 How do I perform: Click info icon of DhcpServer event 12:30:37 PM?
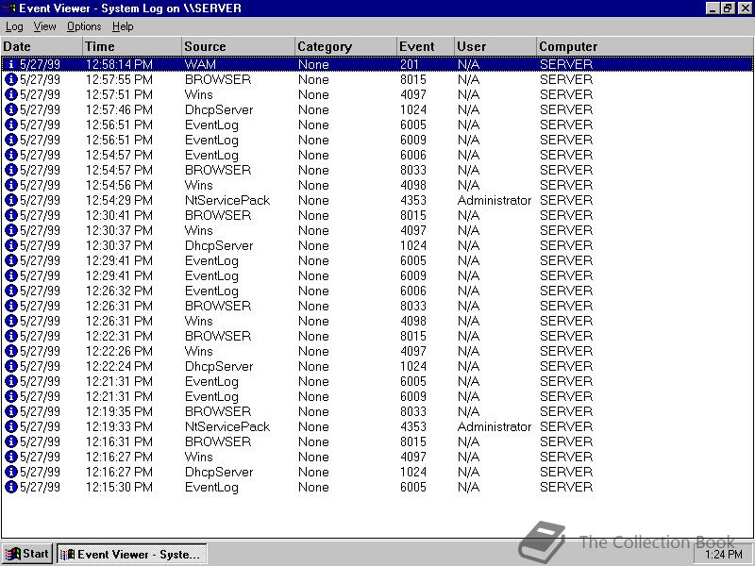click(11, 245)
